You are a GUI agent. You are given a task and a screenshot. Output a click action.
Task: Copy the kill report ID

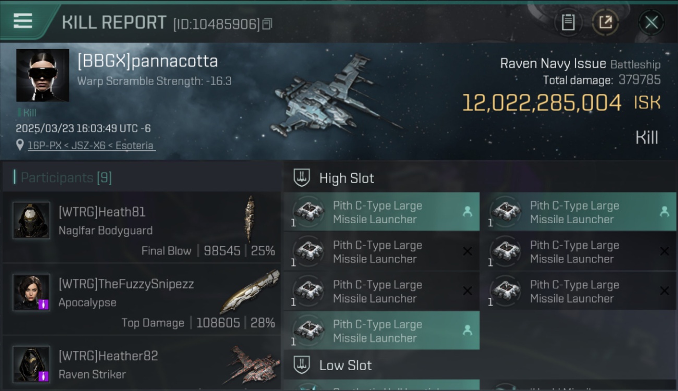tap(267, 24)
